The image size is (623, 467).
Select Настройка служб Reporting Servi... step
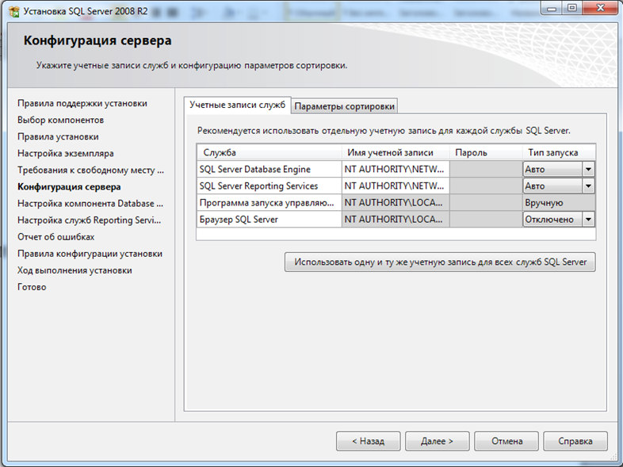pos(89,220)
